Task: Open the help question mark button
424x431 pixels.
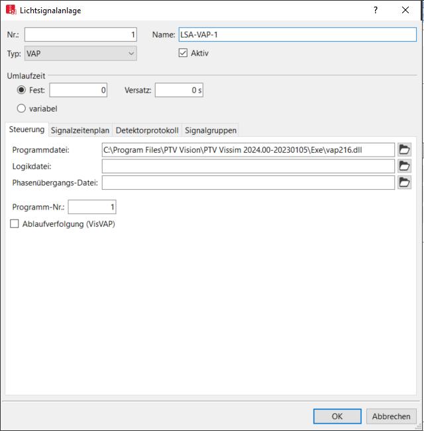Action: [376, 11]
